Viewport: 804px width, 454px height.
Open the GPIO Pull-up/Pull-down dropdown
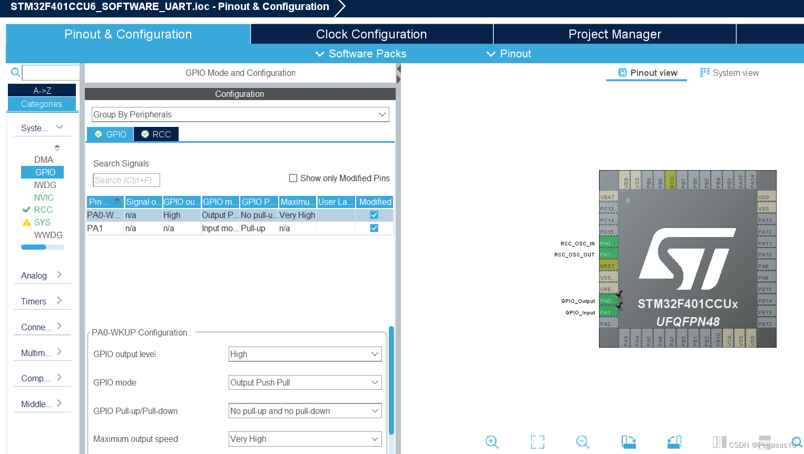click(x=305, y=411)
